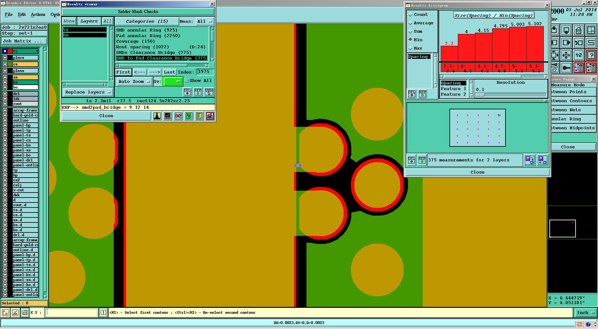Image resolution: width=598 pixels, height=329 pixels.
Task: Click the pan-down arrow icon
Action: tap(566, 31)
